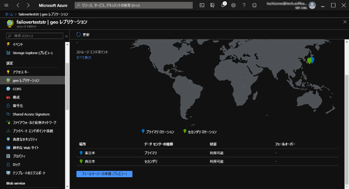Image resolution: width=349 pixels, height=189 pixels.
Task: Click the Shared Access Signature link icon
Action: (x=8, y=114)
